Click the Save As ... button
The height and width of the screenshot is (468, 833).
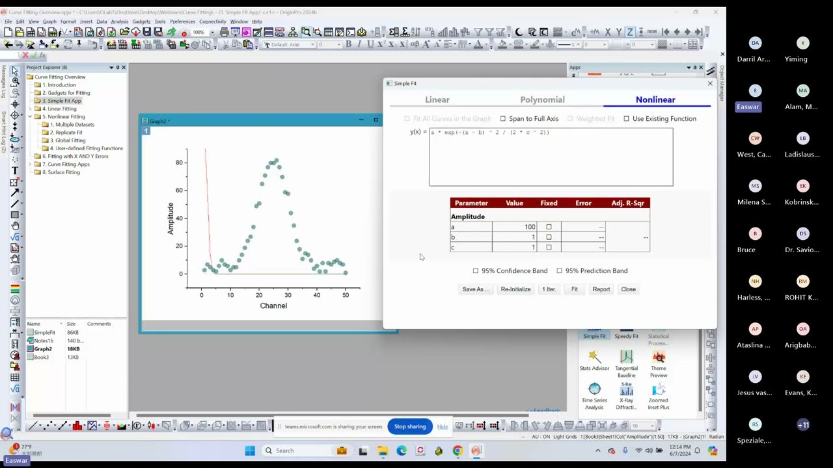[x=475, y=289]
